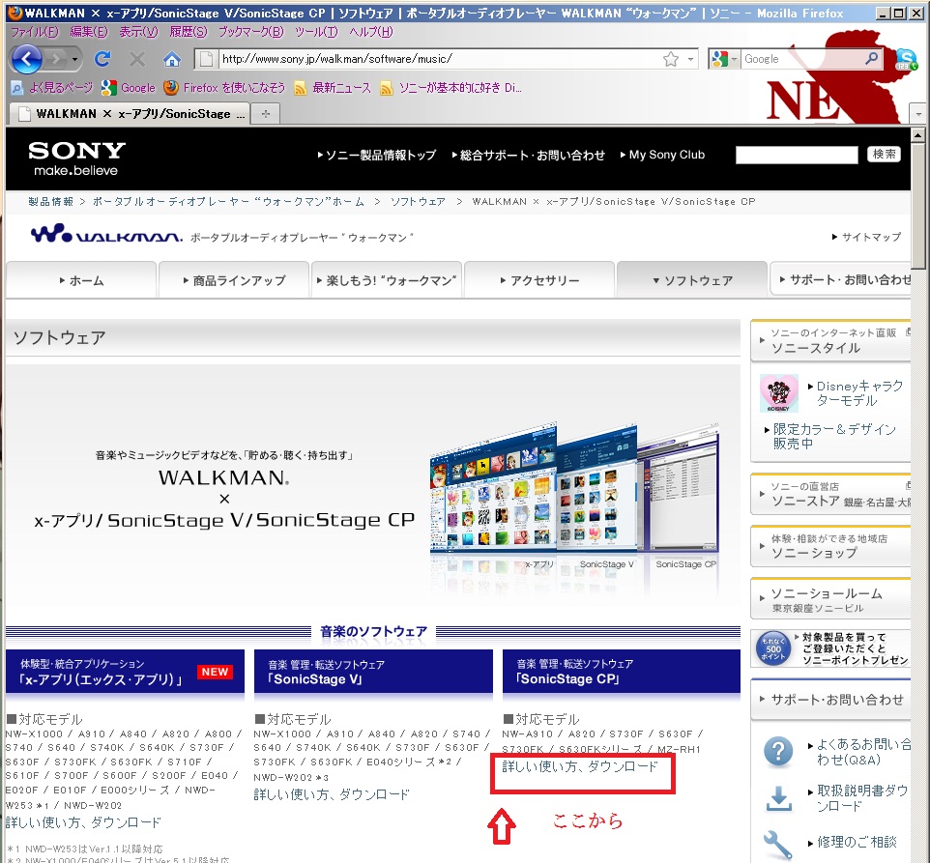Viewport: 930px width, 863px height.
Task: Click the page icon in the address bar
Action: point(206,59)
